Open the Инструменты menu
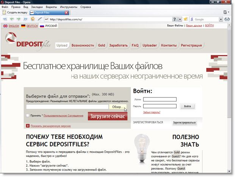The width and height of the screenshot is (235, 177). pos(69,7)
